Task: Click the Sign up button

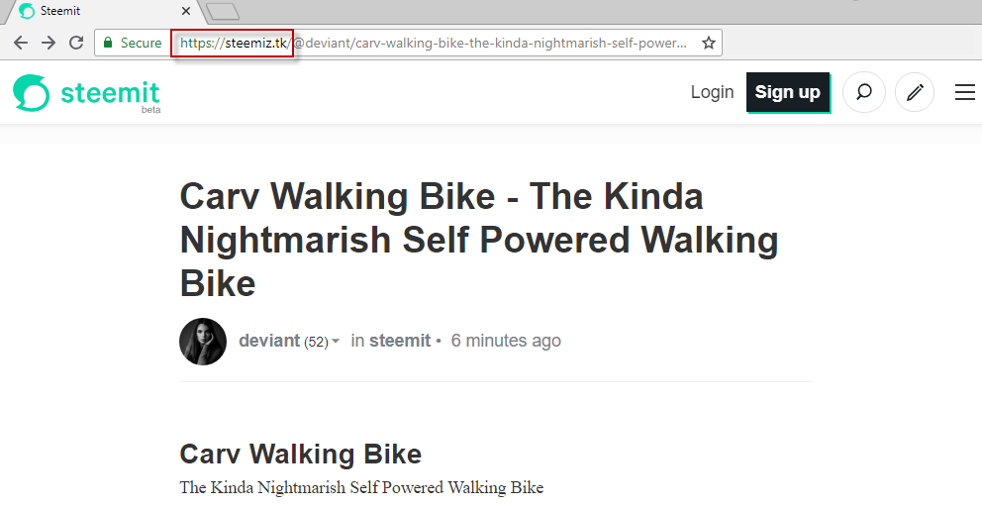Action: (788, 92)
